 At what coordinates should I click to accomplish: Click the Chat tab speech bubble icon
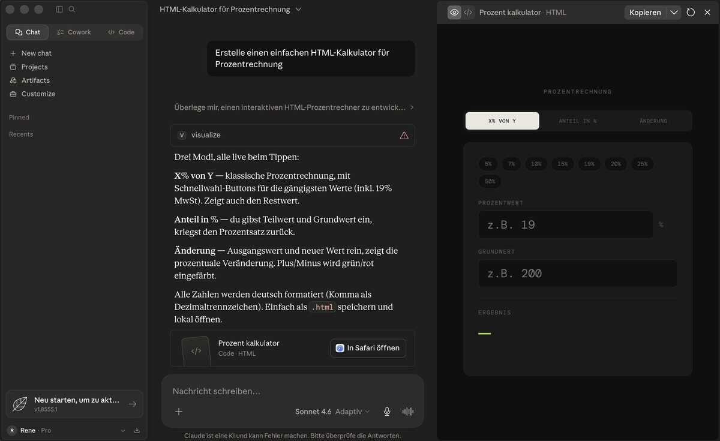coord(19,32)
